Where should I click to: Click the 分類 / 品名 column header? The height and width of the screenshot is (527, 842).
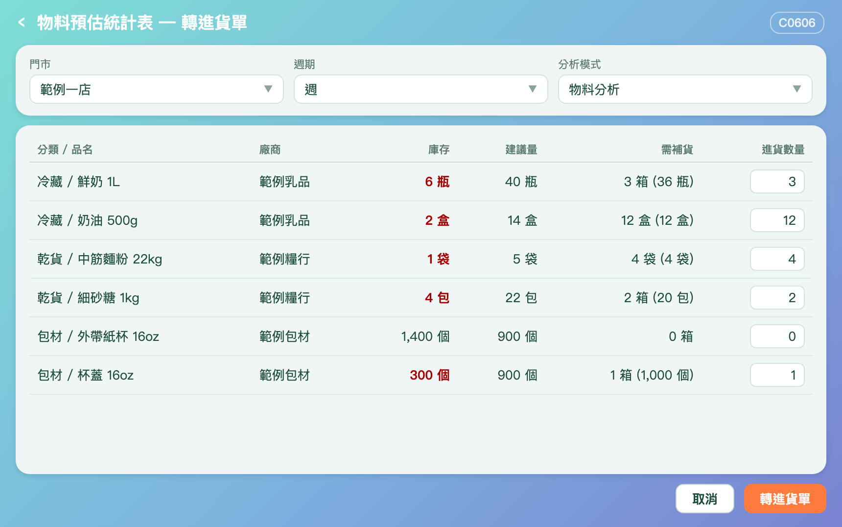(x=65, y=149)
